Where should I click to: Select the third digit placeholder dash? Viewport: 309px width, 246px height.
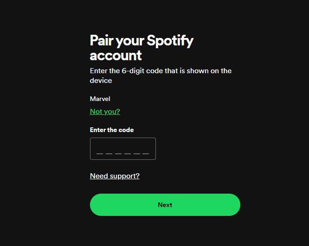118,153
